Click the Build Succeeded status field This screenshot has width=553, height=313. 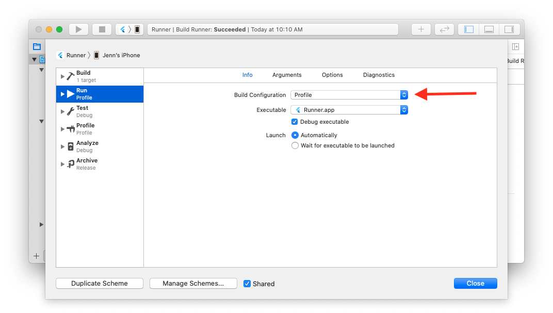(273, 29)
